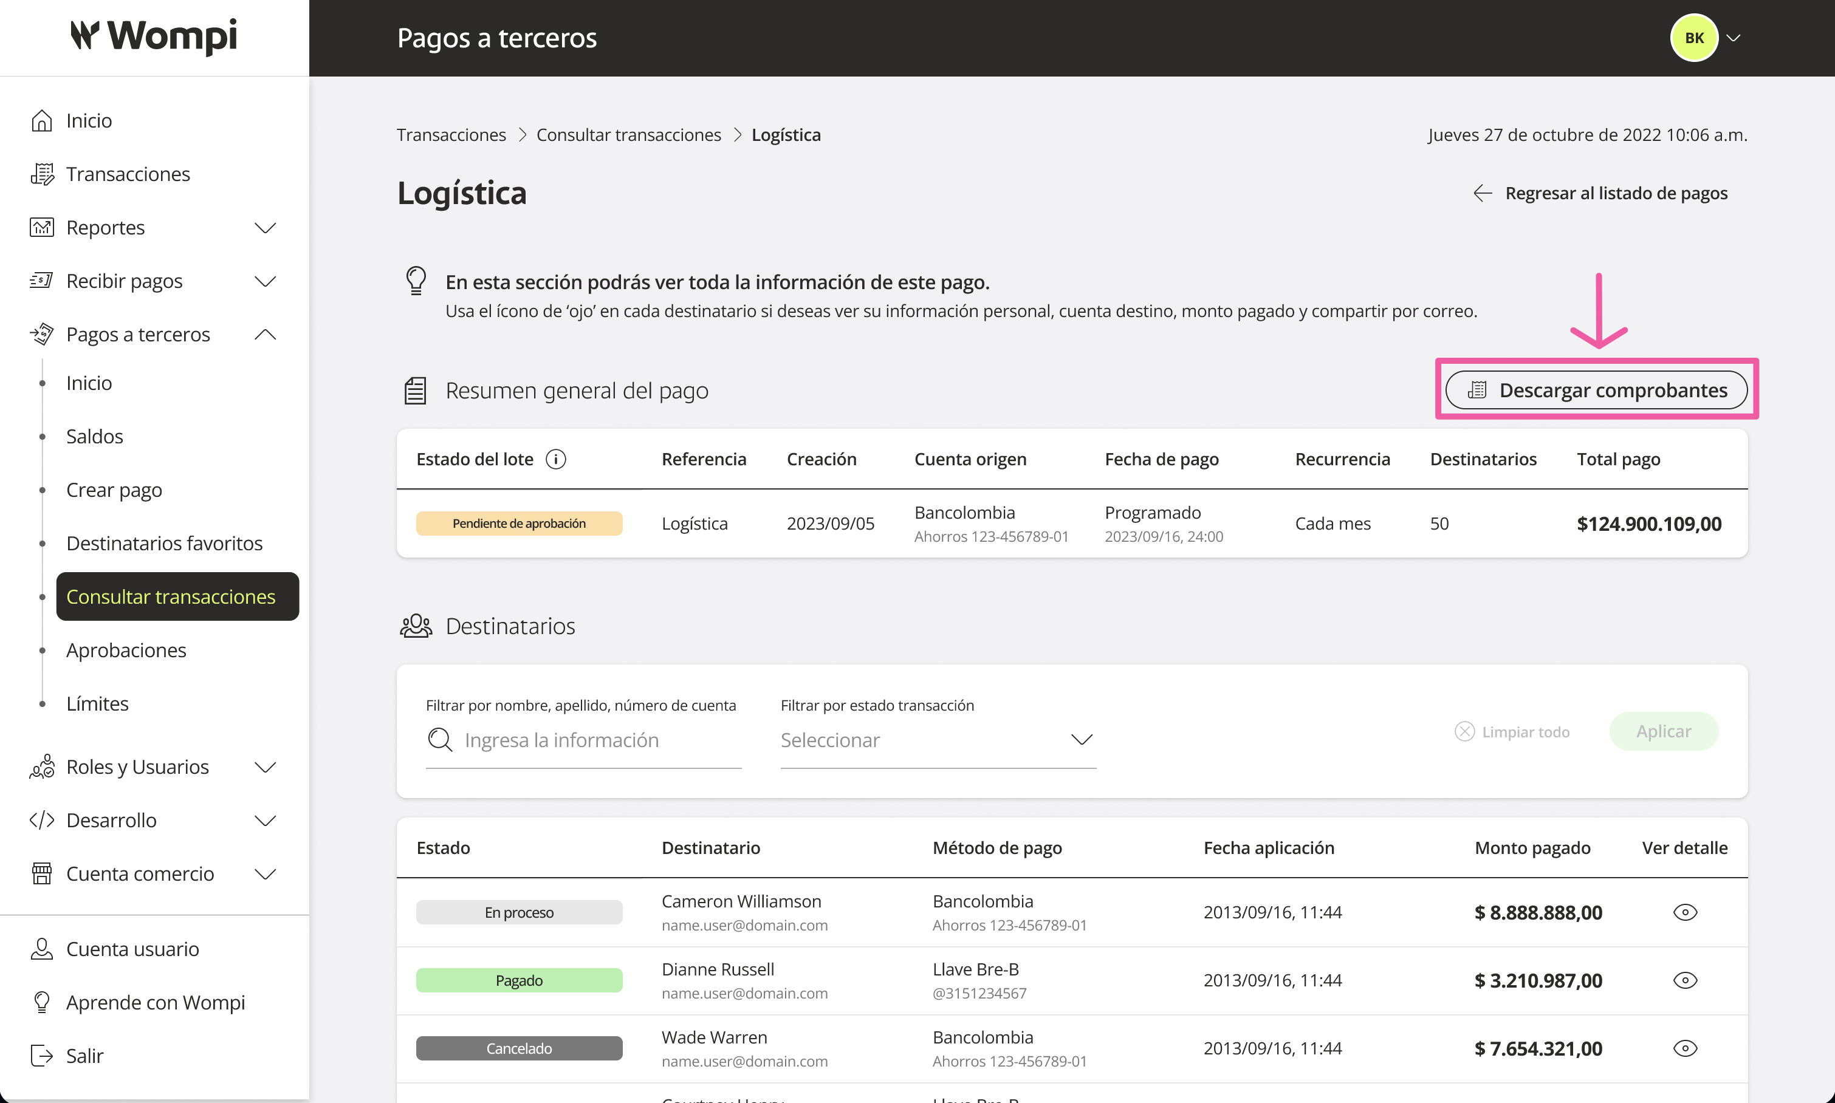Viewport: 1835px width, 1103px height.
Task: Click Transacciones breadcrumb link
Action: coord(451,134)
